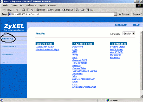Open the Правка menu

[14, 5]
